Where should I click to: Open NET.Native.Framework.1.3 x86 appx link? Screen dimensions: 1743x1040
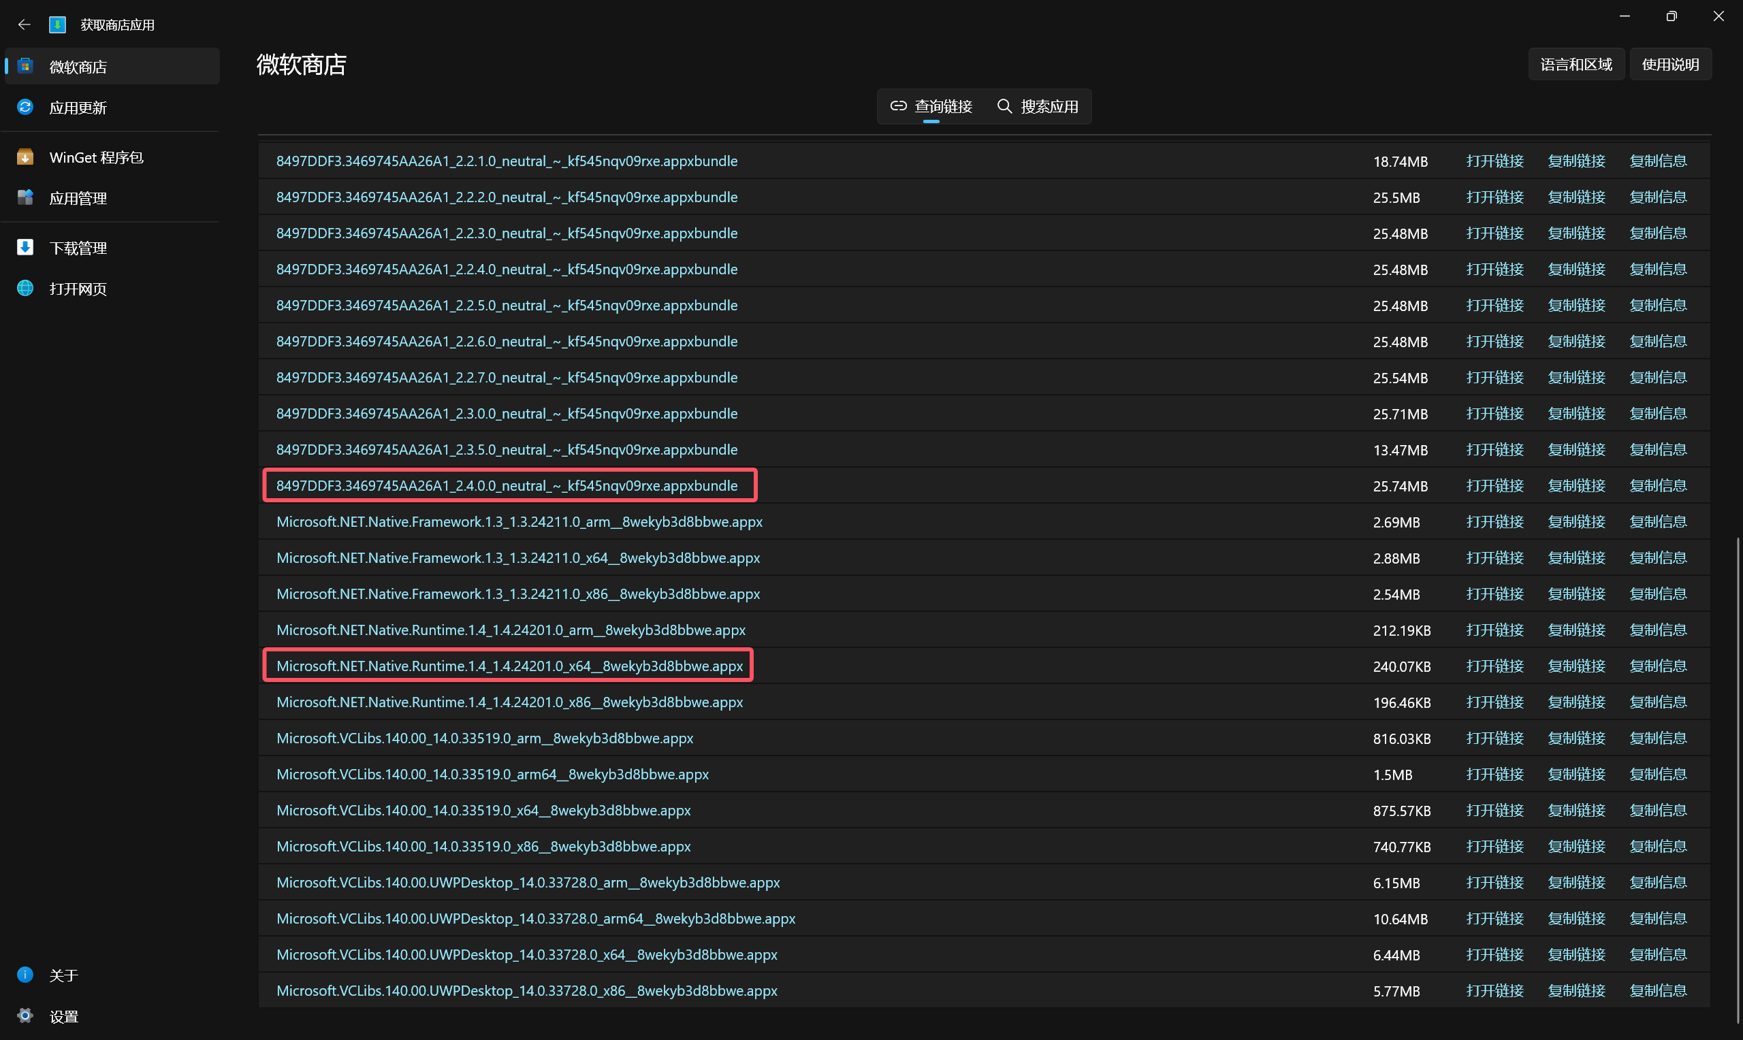click(518, 594)
